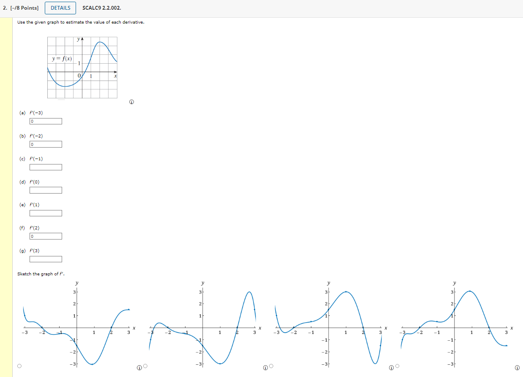The width and height of the screenshot is (523, 377).
Task: Click the info icon below the first answer graph
Action: click(x=140, y=367)
